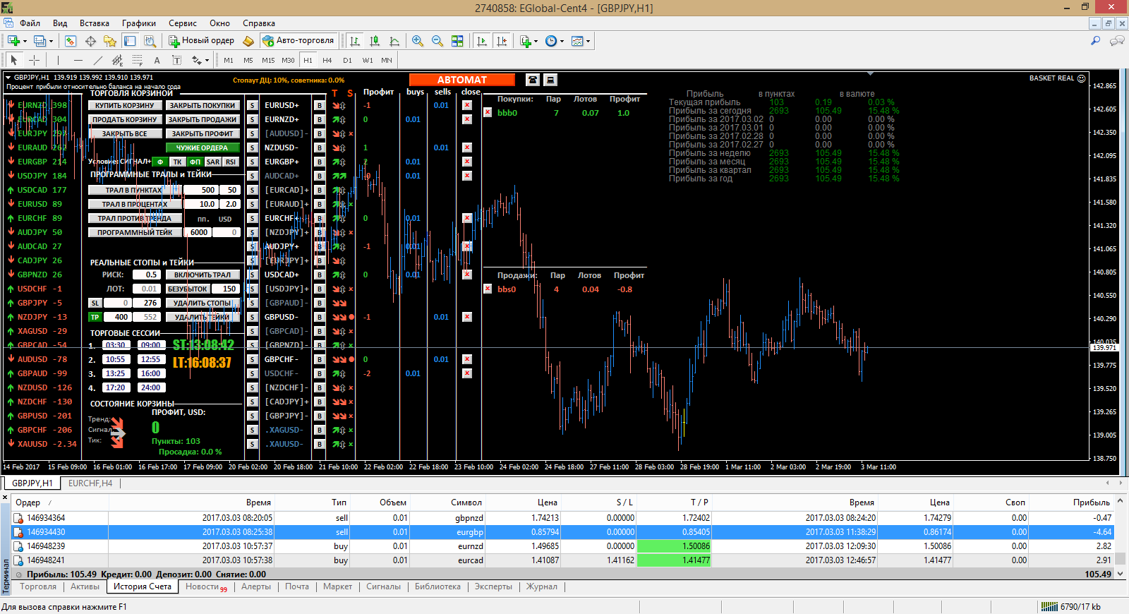Click the MetaEditor book icon
This screenshot has width=1129, height=614.
click(248, 41)
